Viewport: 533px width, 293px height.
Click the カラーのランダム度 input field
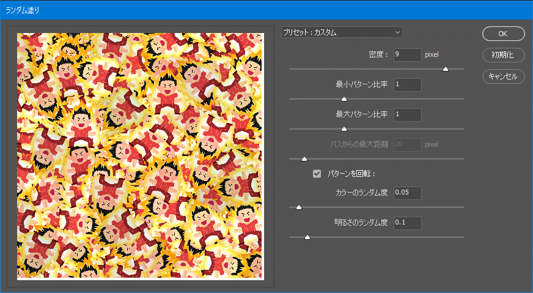point(408,193)
